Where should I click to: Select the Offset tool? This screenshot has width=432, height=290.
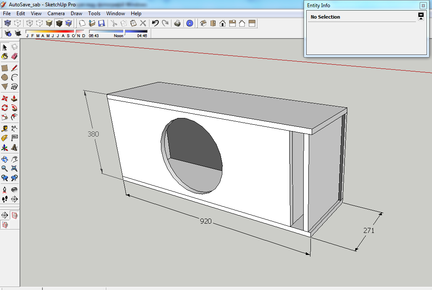[14, 117]
